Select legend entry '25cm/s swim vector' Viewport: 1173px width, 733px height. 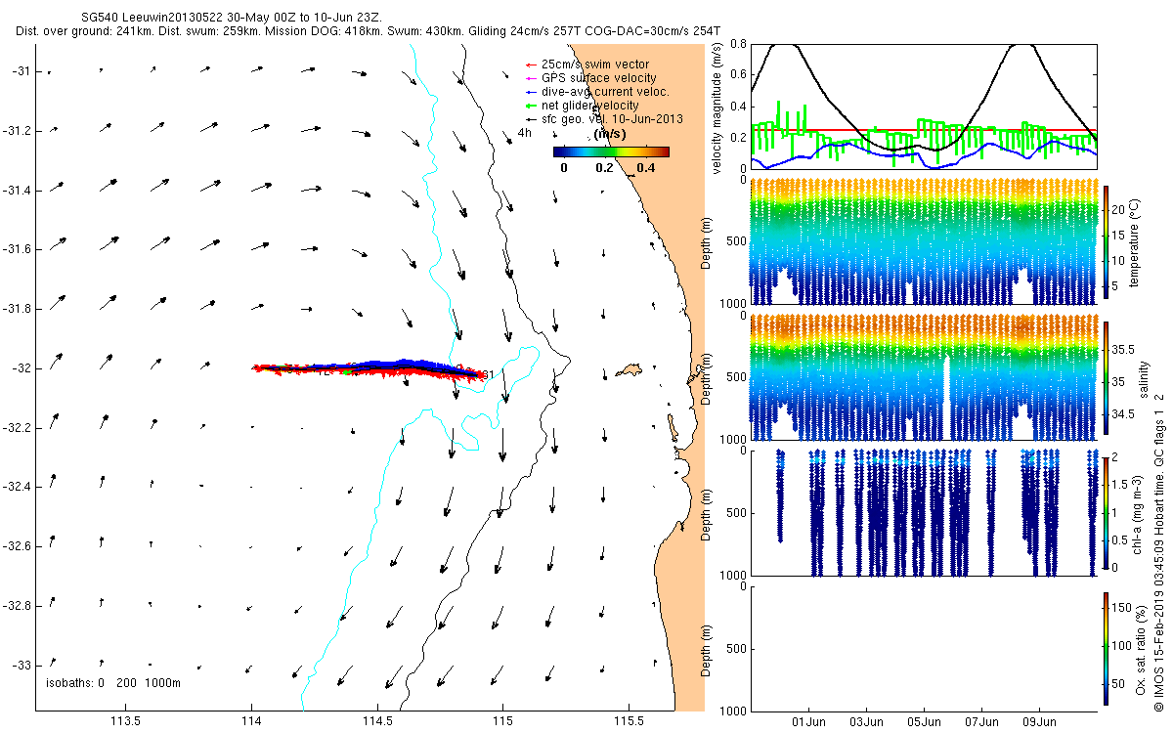click(595, 65)
